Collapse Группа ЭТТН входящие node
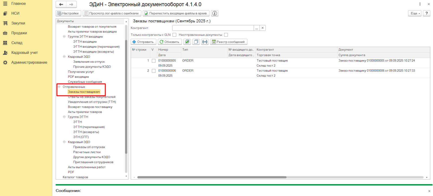 pos(64,37)
